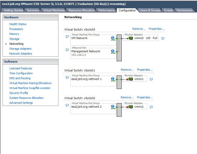Open the Summary tab

click(x=33, y=10)
